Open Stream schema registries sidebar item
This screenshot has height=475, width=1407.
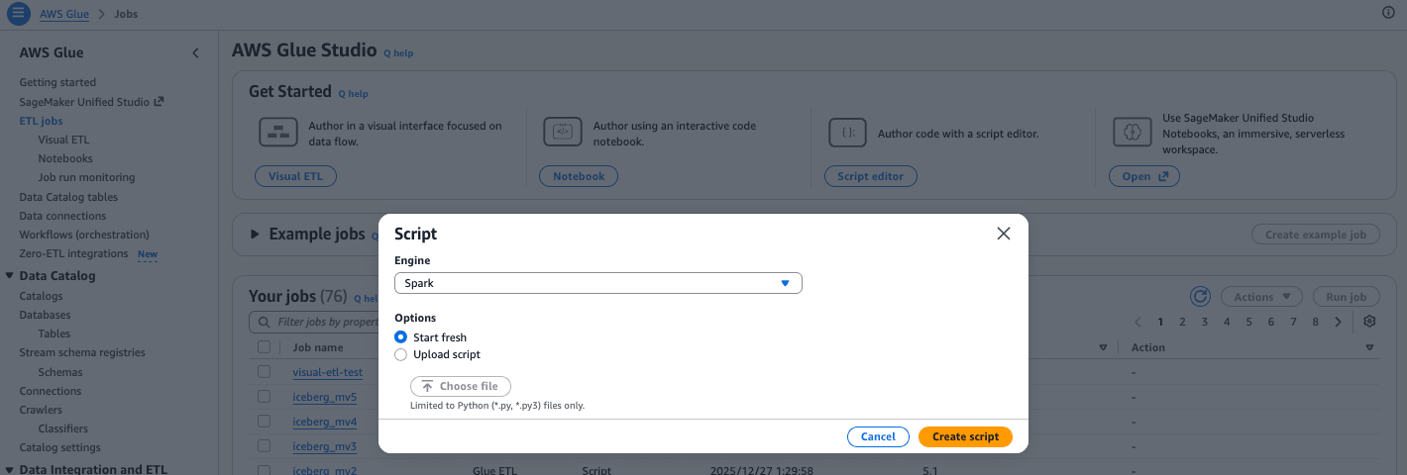82,352
